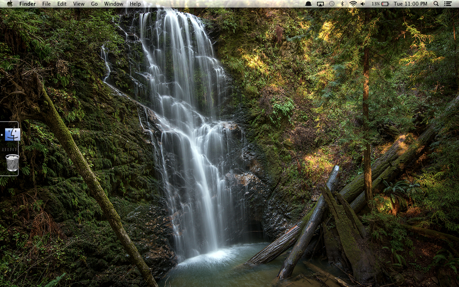Image resolution: width=459 pixels, height=287 pixels.
Task: Open the AirPlay display menu
Action: pos(320,4)
